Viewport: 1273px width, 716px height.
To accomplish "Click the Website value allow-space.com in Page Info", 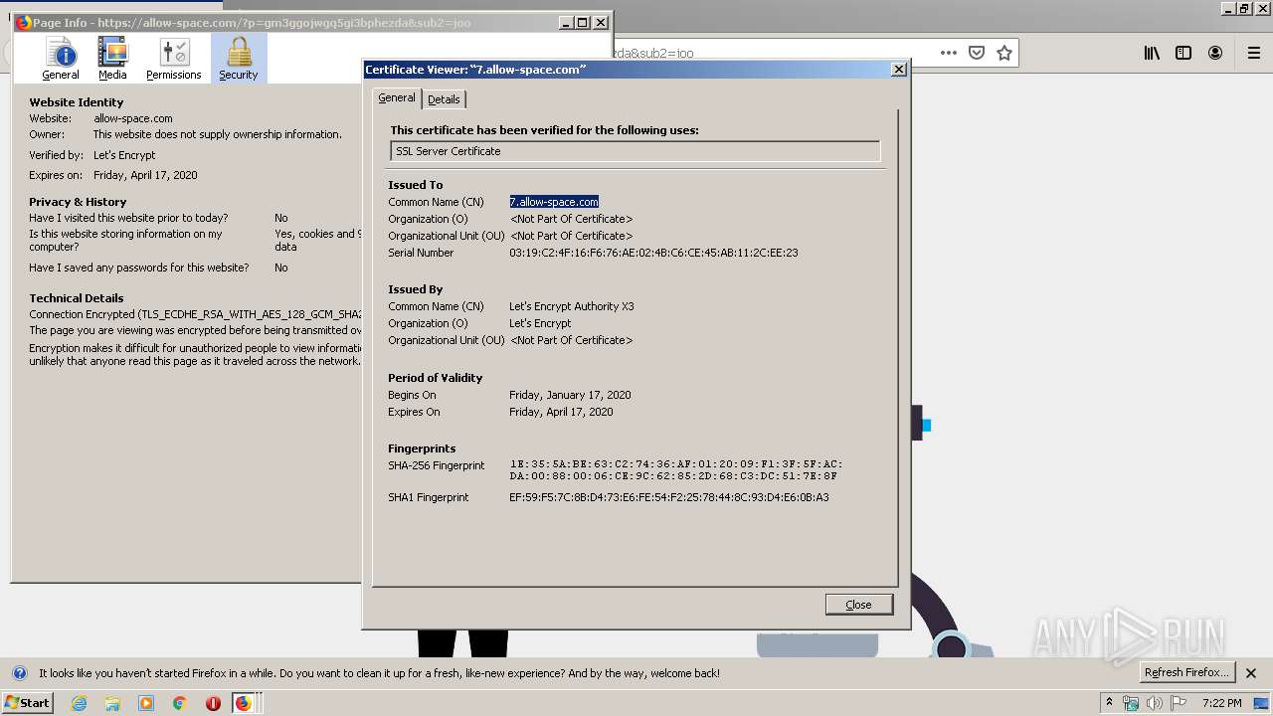I will [133, 118].
